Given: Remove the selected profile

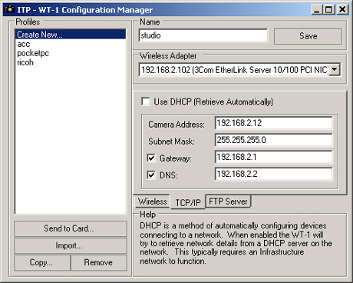Looking at the screenshot, I should 98,262.
